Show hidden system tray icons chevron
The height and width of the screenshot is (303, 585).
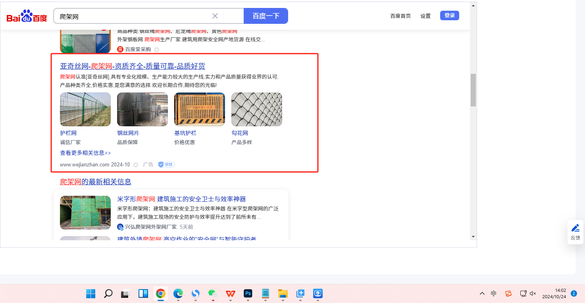pos(482,293)
